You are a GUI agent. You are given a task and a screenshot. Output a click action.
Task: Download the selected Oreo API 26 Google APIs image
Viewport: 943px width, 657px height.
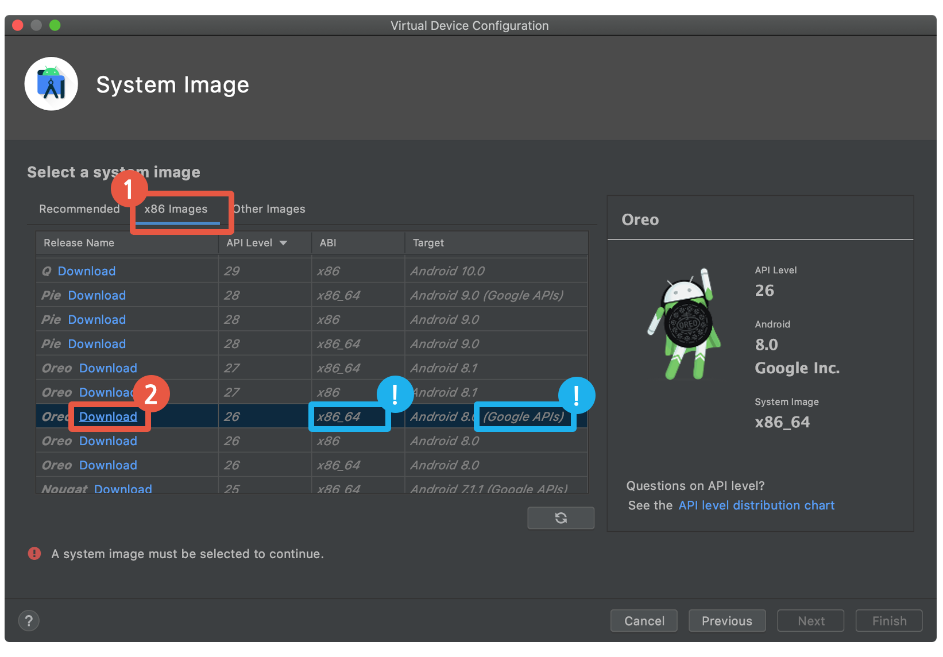coord(108,416)
